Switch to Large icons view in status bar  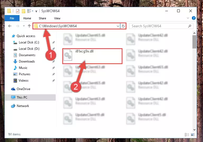click(193, 135)
